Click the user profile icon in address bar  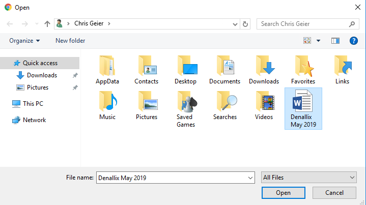[x=60, y=23]
